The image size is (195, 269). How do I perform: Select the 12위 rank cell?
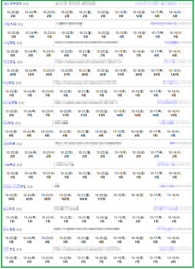pyautogui.click(x=139, y=16)
